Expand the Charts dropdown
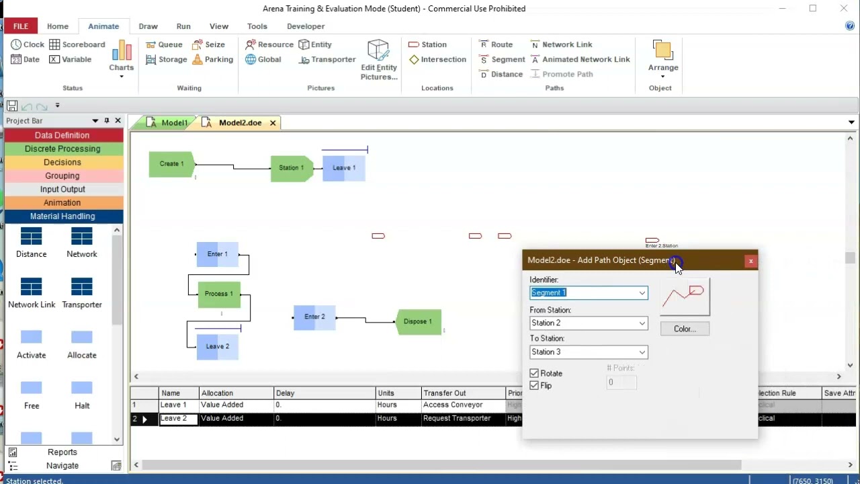Image resolution: width=860 pixels, height=484 pixels. (122, 76)
